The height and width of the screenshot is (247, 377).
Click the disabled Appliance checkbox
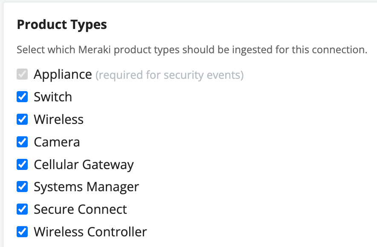coord(22,74)
